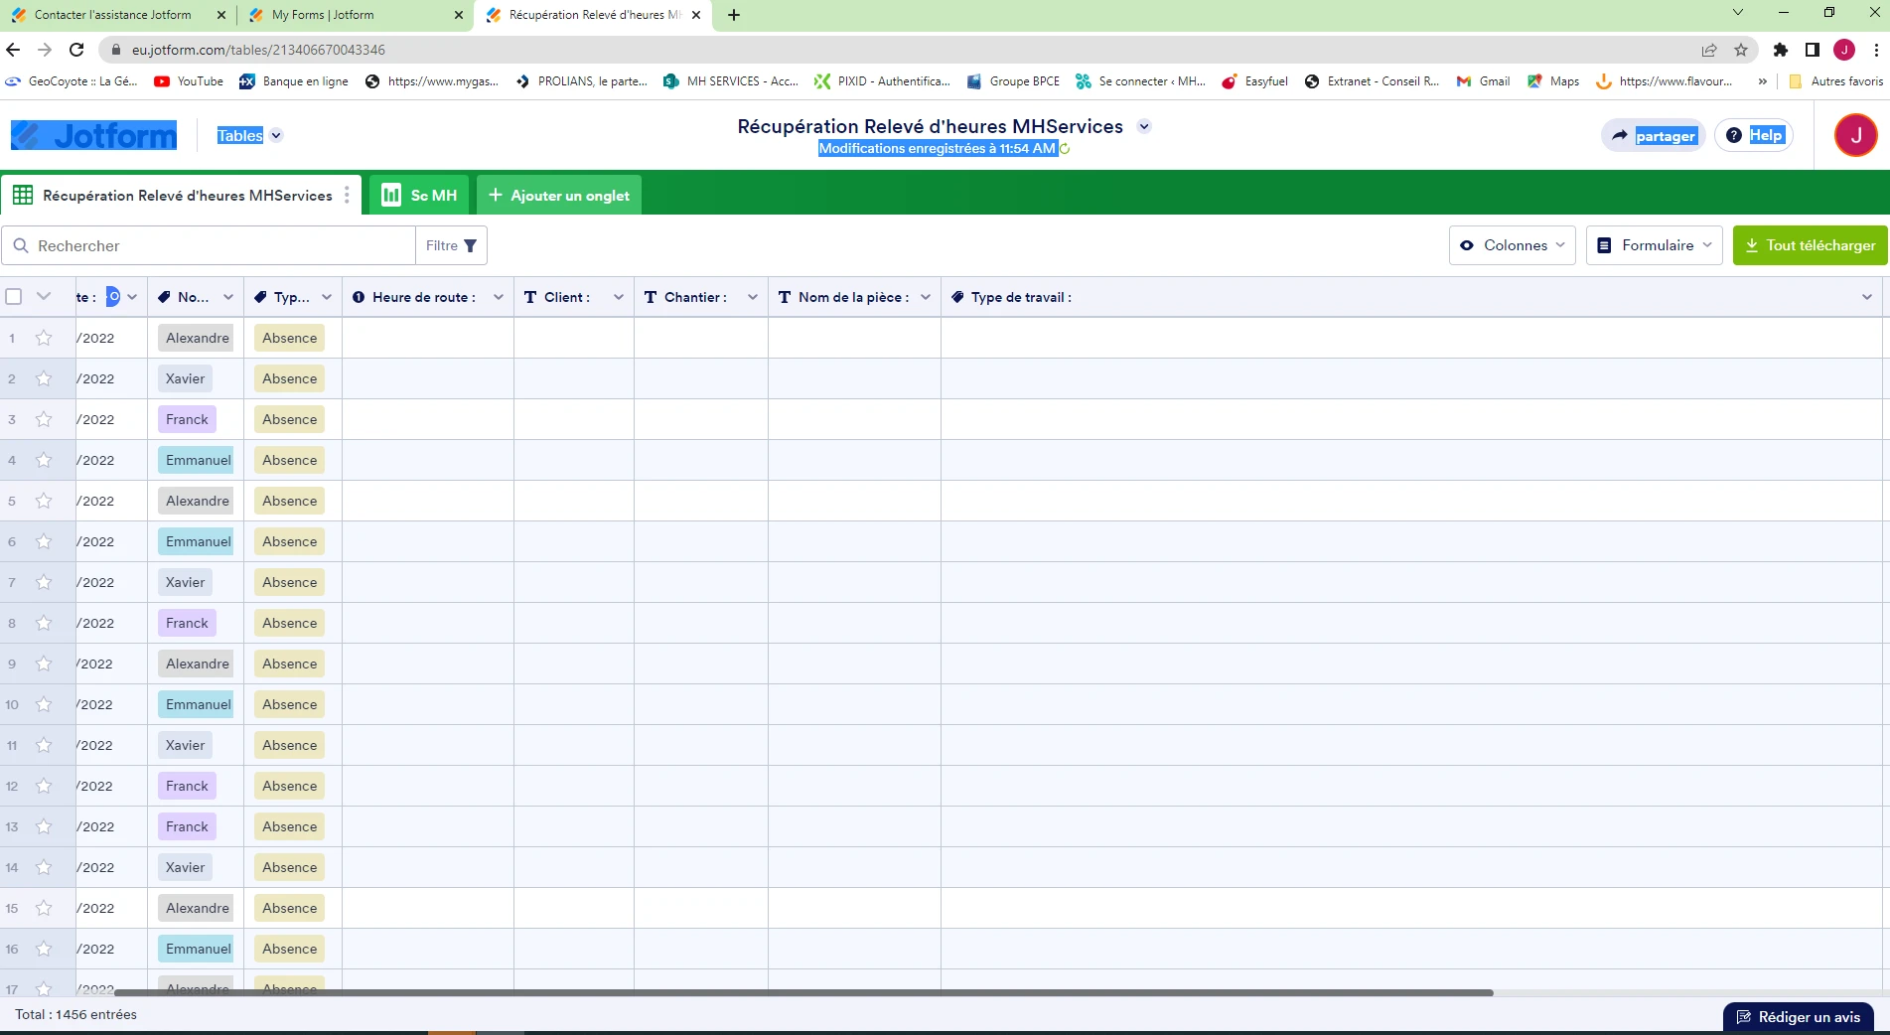
Task: Click the Help question mark icon
Action: pyautogui.click(x=1732, y=134)
